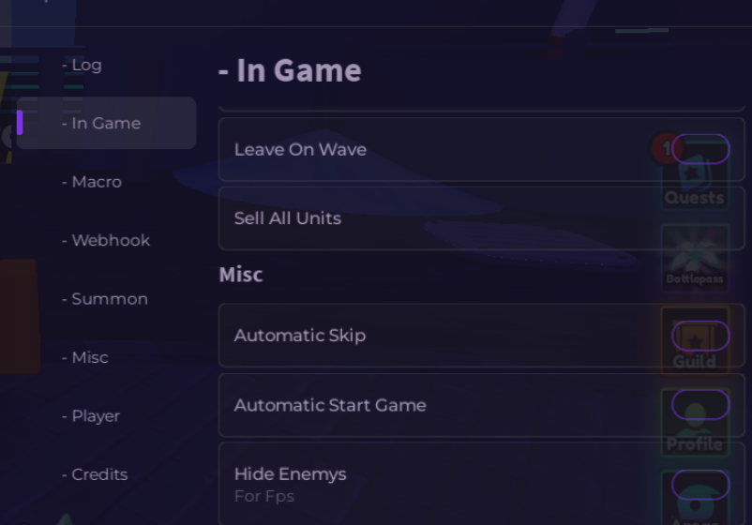The width and height of the screenshot is (752, 525).
Task: Open the Profile icon
Action: point(695,423)
